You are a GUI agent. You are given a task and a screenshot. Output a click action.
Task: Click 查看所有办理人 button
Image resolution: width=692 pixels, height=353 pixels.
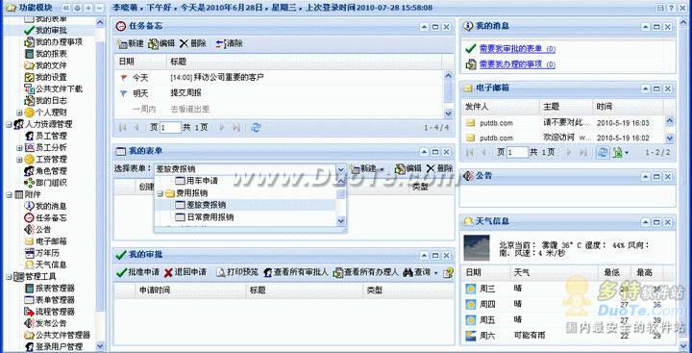click(x=366, y=272)
